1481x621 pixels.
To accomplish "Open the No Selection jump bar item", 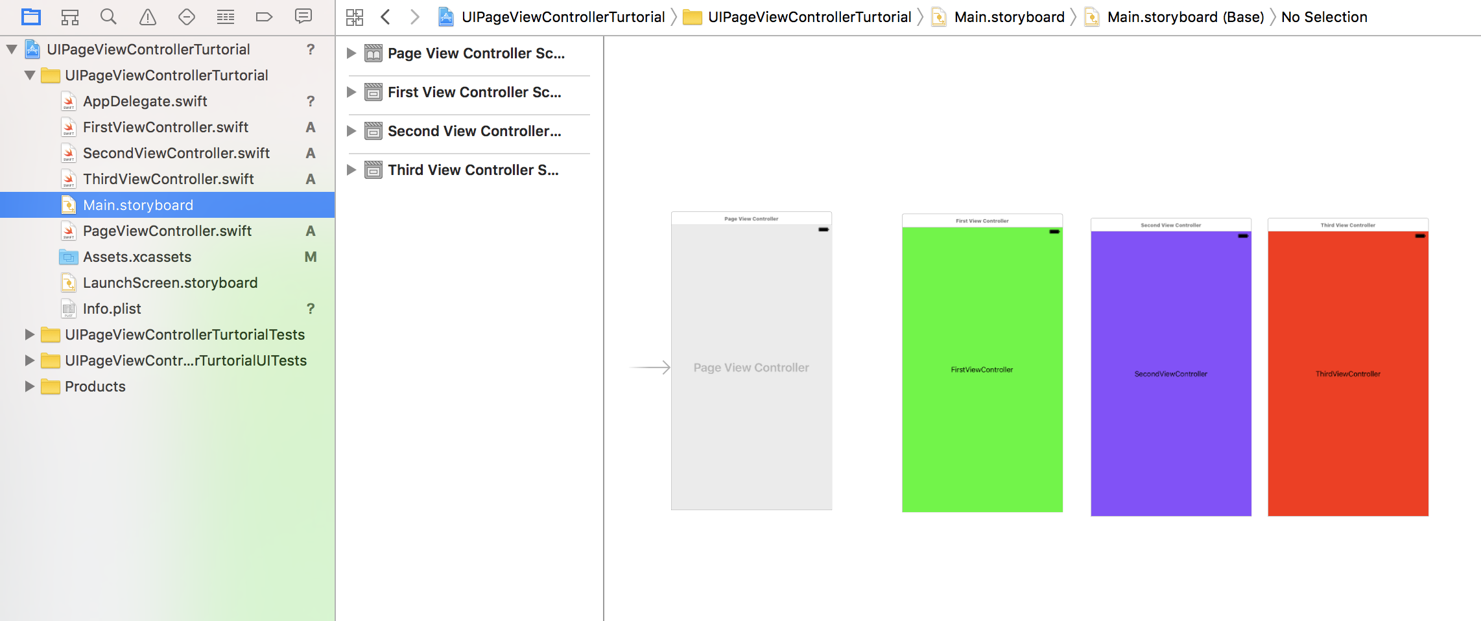I will 1324,17.
